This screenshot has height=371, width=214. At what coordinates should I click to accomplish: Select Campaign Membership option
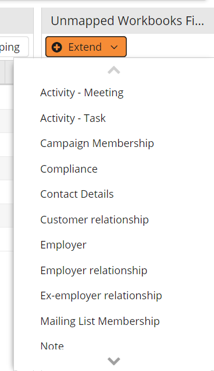tap(97, 143)
